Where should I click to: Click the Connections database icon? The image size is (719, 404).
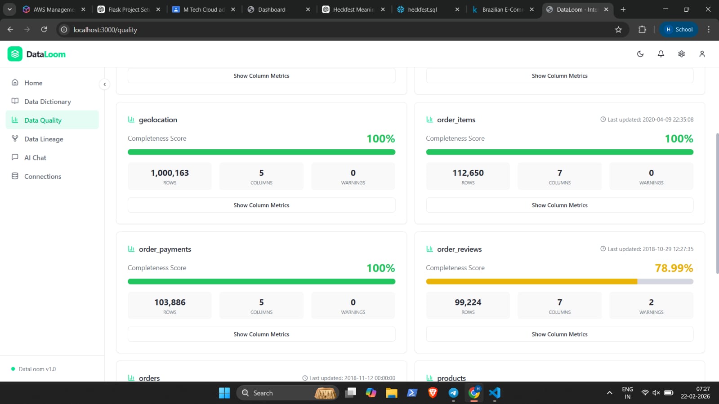pos(15,176)
